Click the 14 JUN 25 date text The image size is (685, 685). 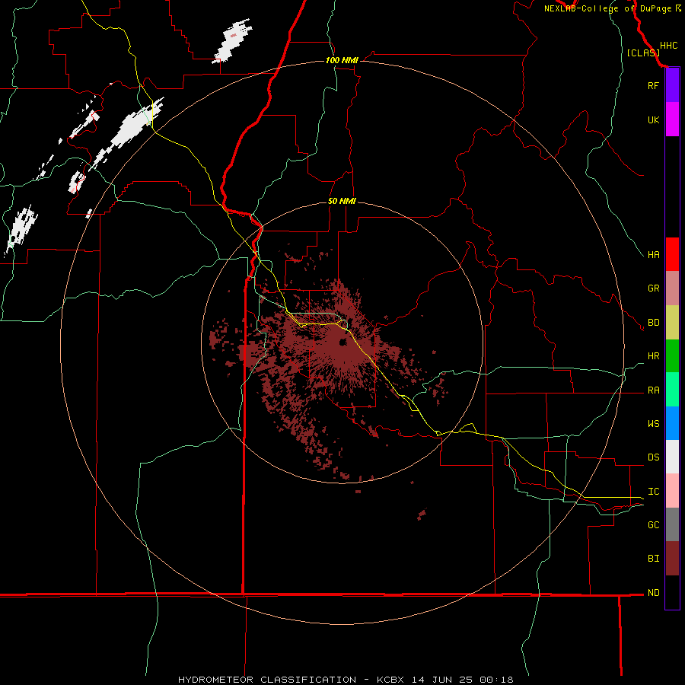(442, 680)
